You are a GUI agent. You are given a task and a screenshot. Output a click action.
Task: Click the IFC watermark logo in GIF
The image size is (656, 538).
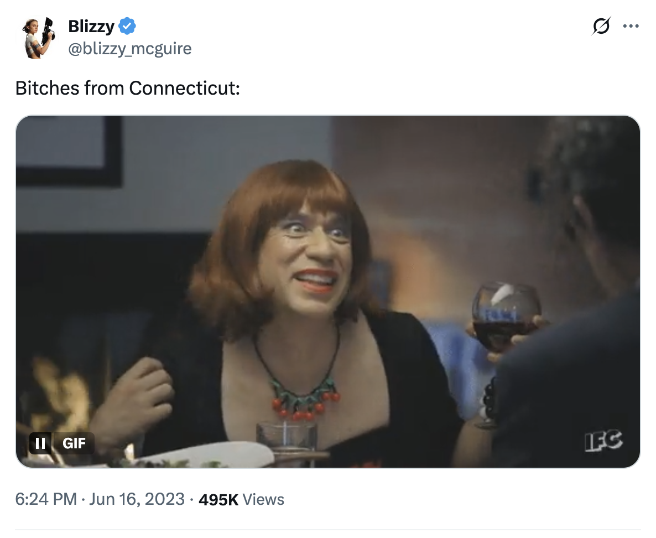pyautogui.click(x=603, y=441)
